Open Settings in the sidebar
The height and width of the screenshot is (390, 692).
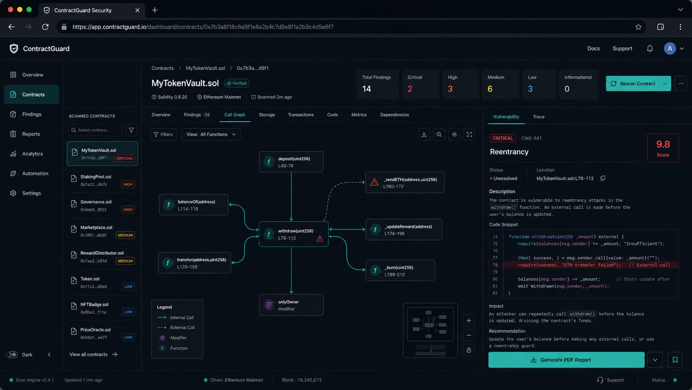[31, 193]
